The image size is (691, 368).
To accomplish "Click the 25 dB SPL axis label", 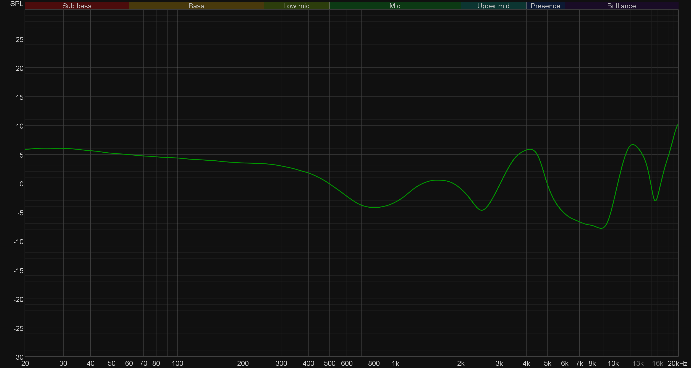I will point(20,40).
